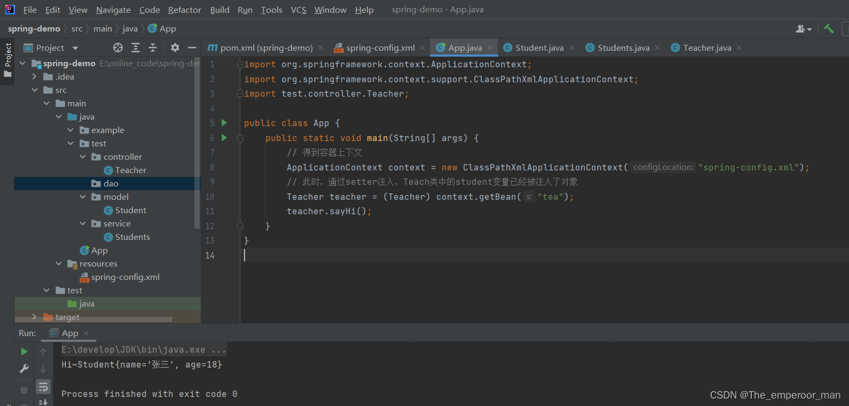Image resolution: width=849 pixels, height=406 pixels.
Task: Collapse the service package
Action: point(83,223)
